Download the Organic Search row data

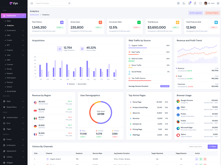pos(197,159)
